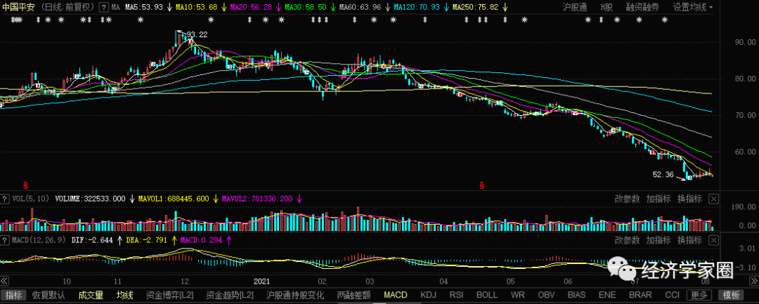Open the 换指标 option in VOL panel
The image size is (759, 304).
click(689, 199)
